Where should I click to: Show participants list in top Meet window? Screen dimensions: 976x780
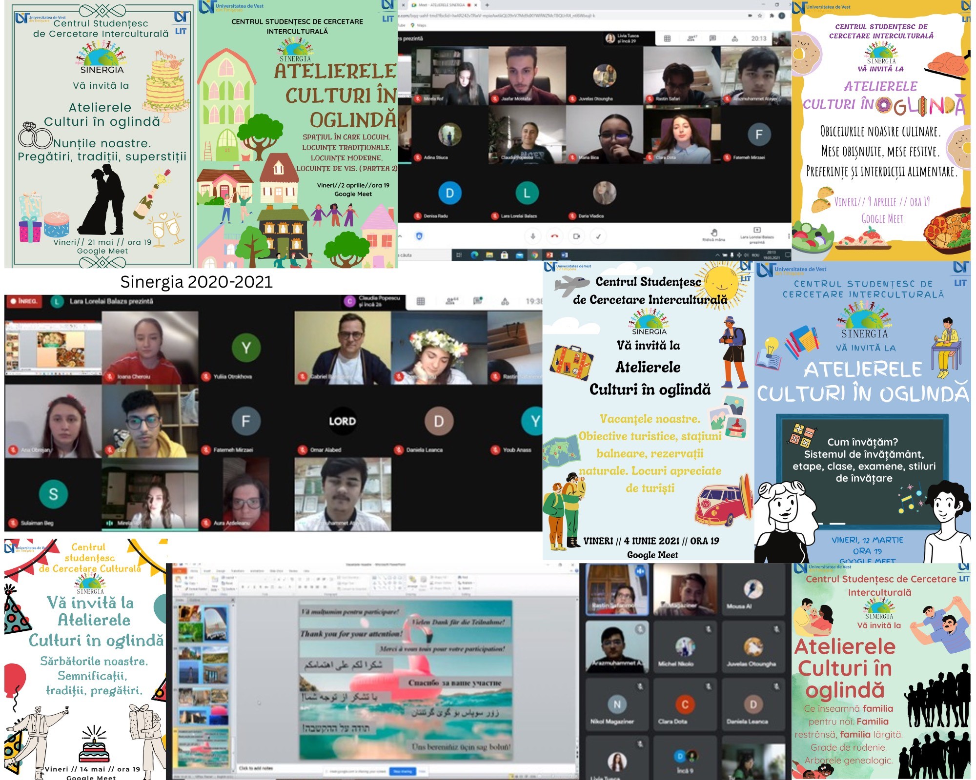(691, 39)
